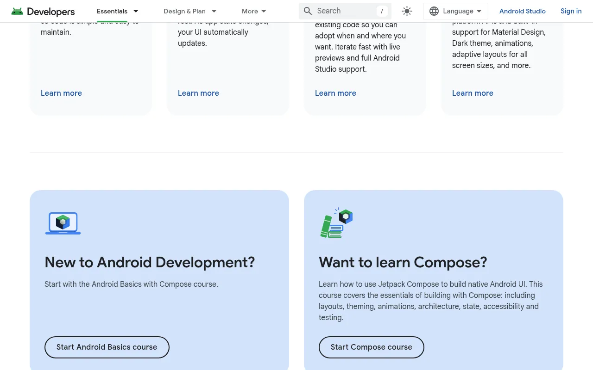Screen dimensions: 593x370
Task: Click the search magnifier icon
Action: (x=308, y=11)
